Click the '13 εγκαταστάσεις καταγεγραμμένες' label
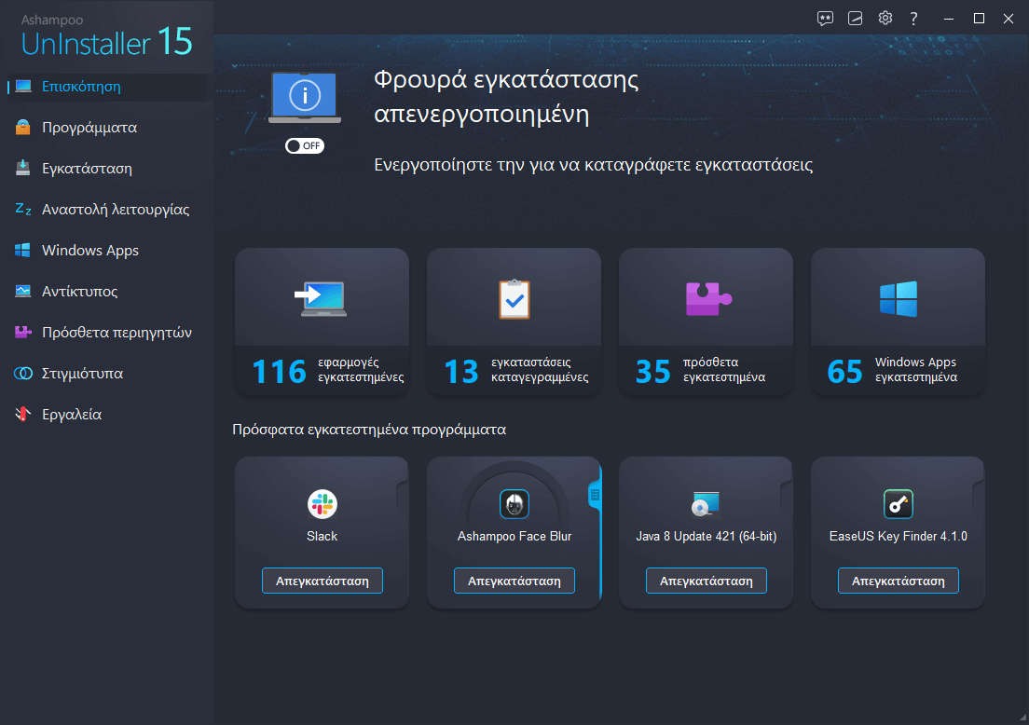The height and width of the screenshot is (725, 1029). point(515,370)
